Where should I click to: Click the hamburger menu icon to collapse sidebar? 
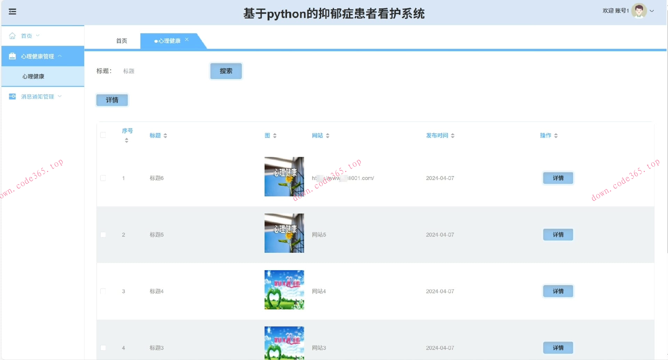click(x=13, y=11)
